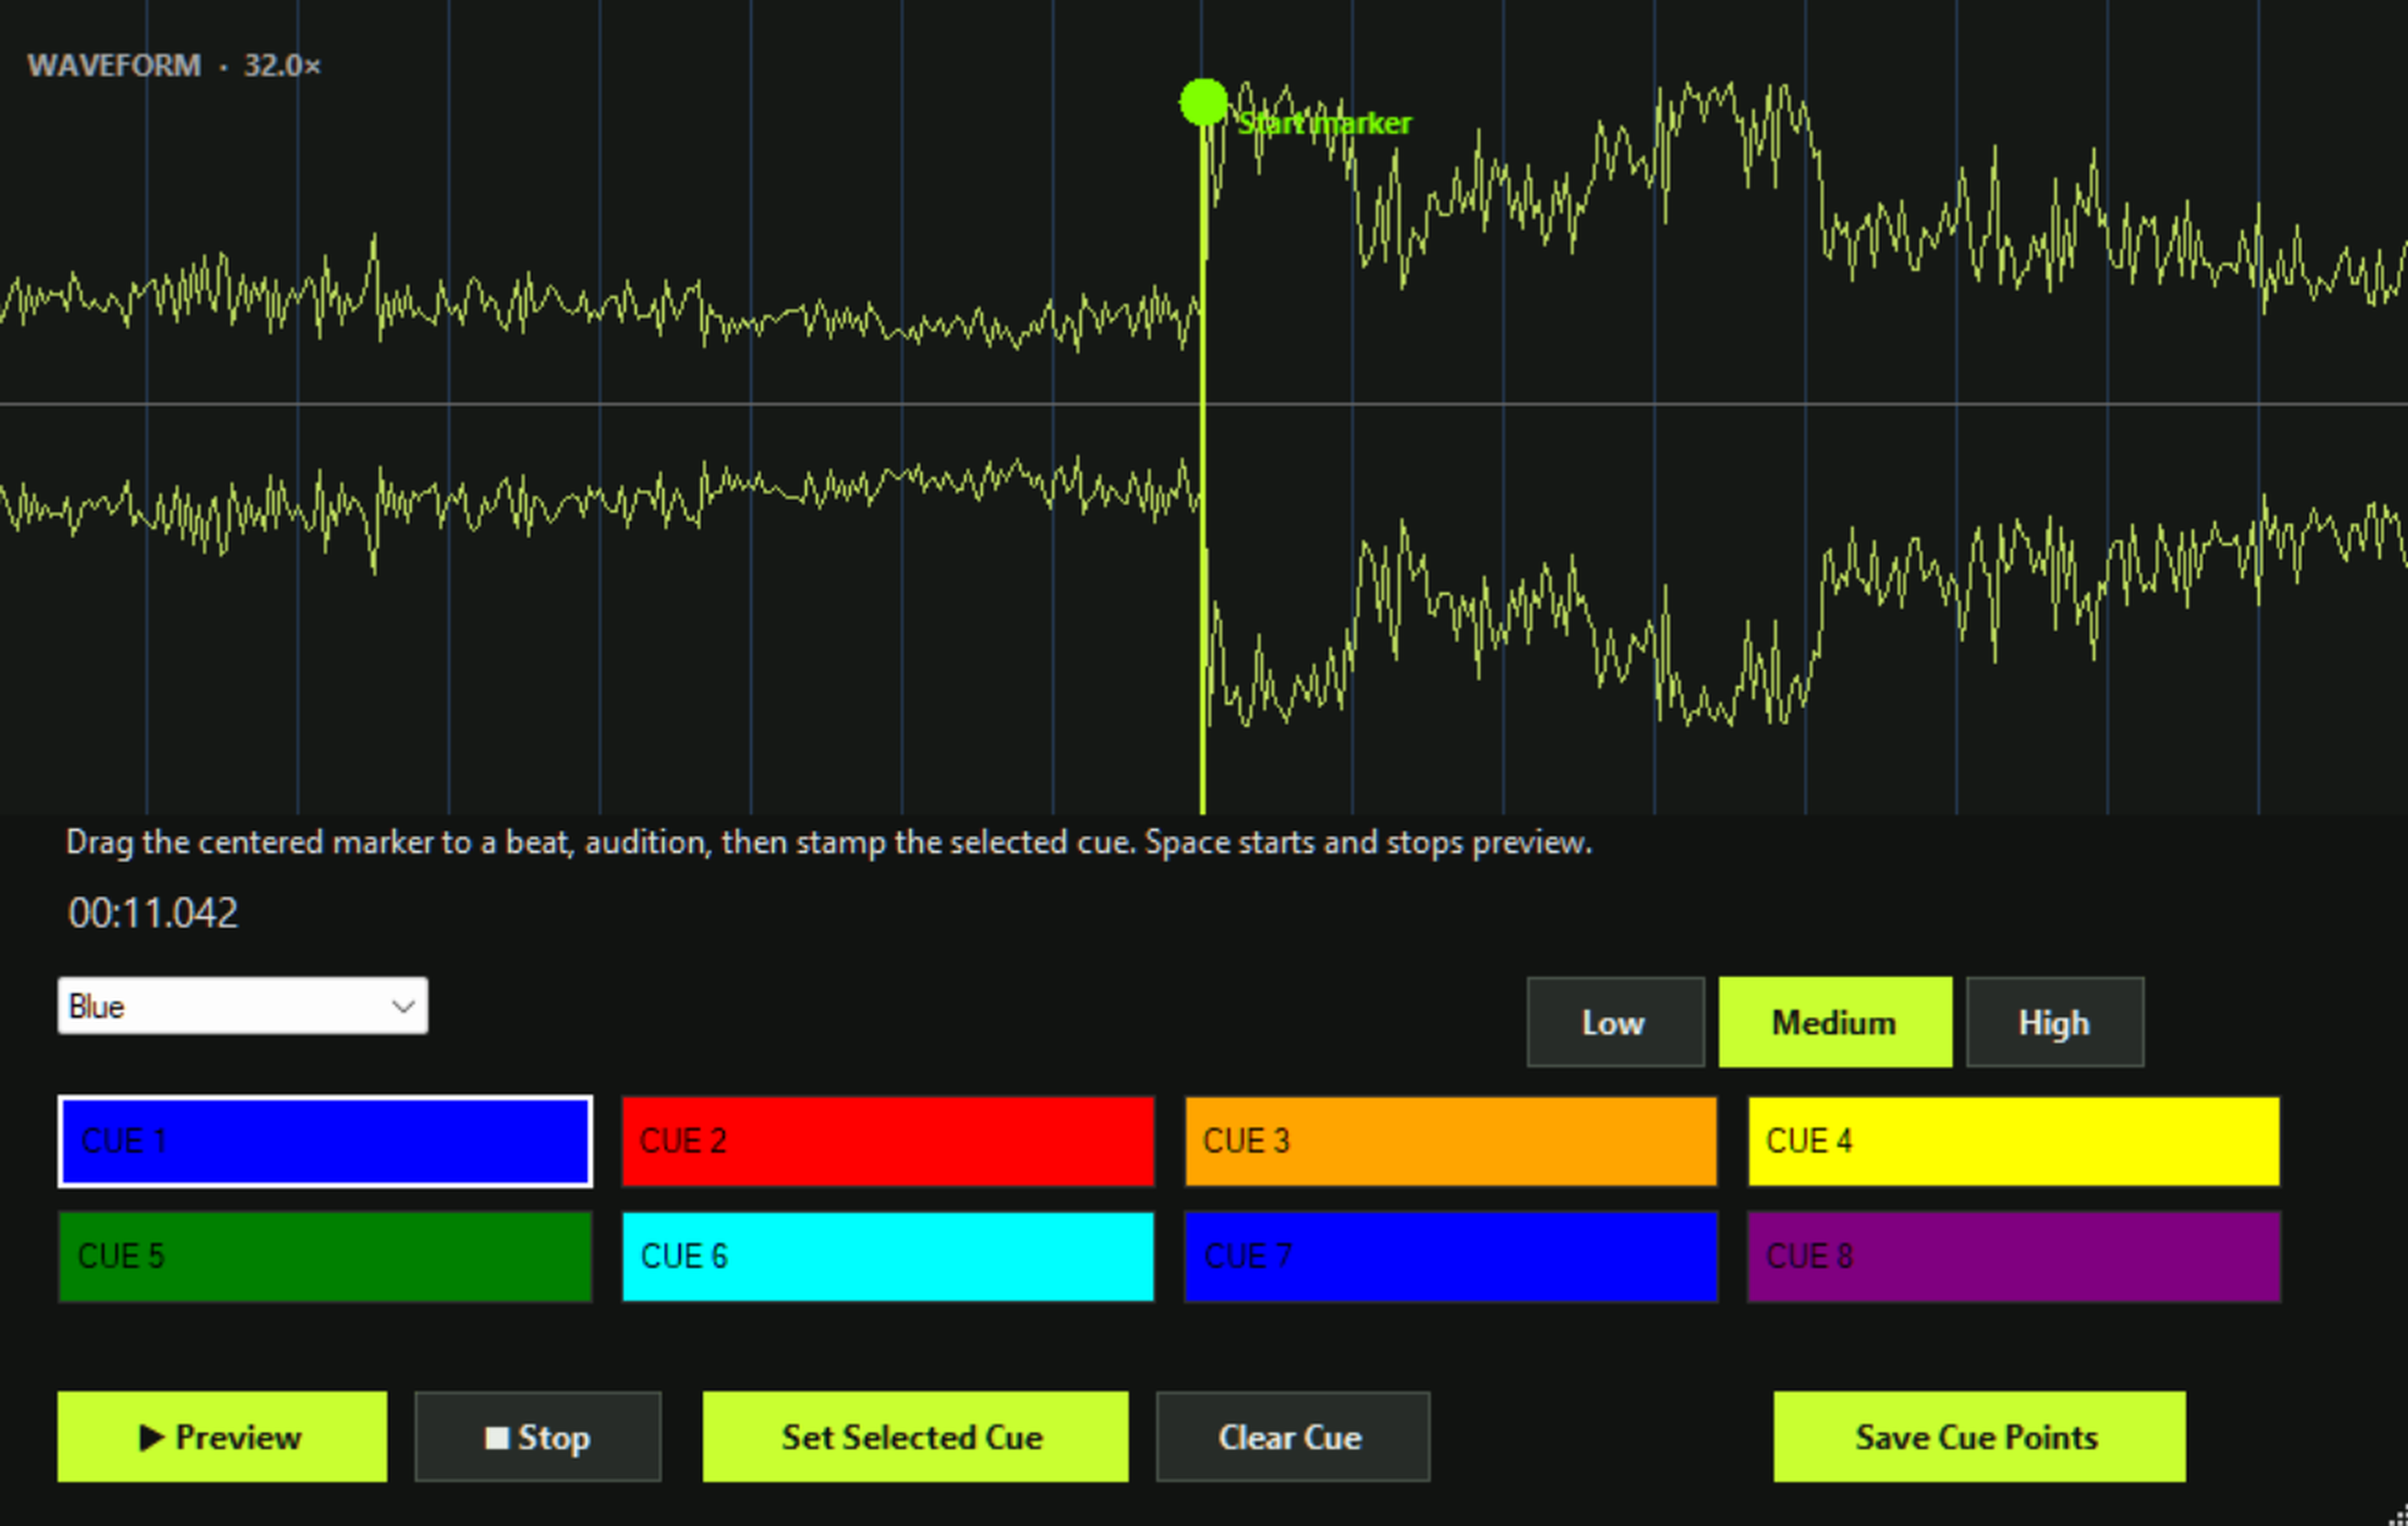Select the Low sensitivity option

[x=1615, y=1022]
